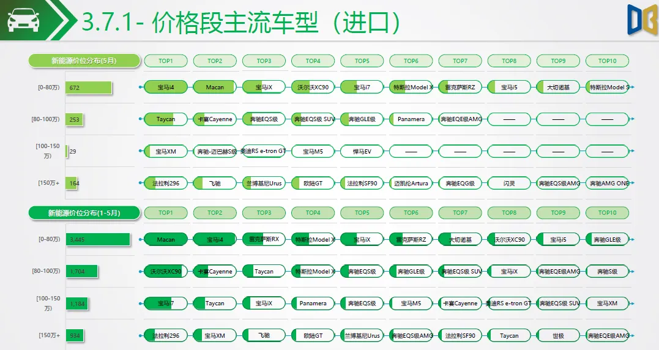
Task: Click Macan in the 1-5月 [0-80万) row
Action: [166, 239]
